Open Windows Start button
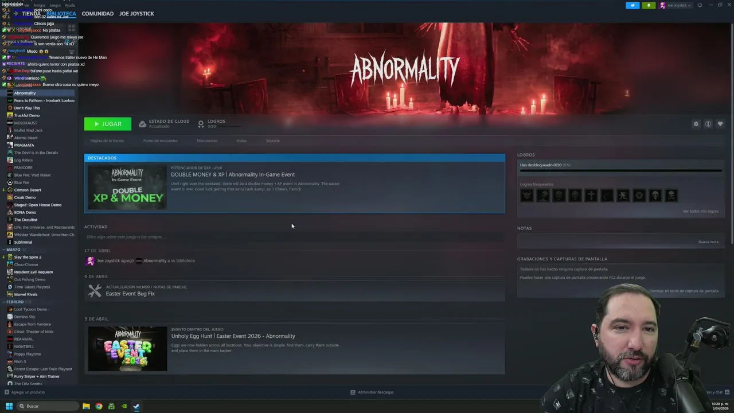The image size is (734, 413). coord(9,406)
